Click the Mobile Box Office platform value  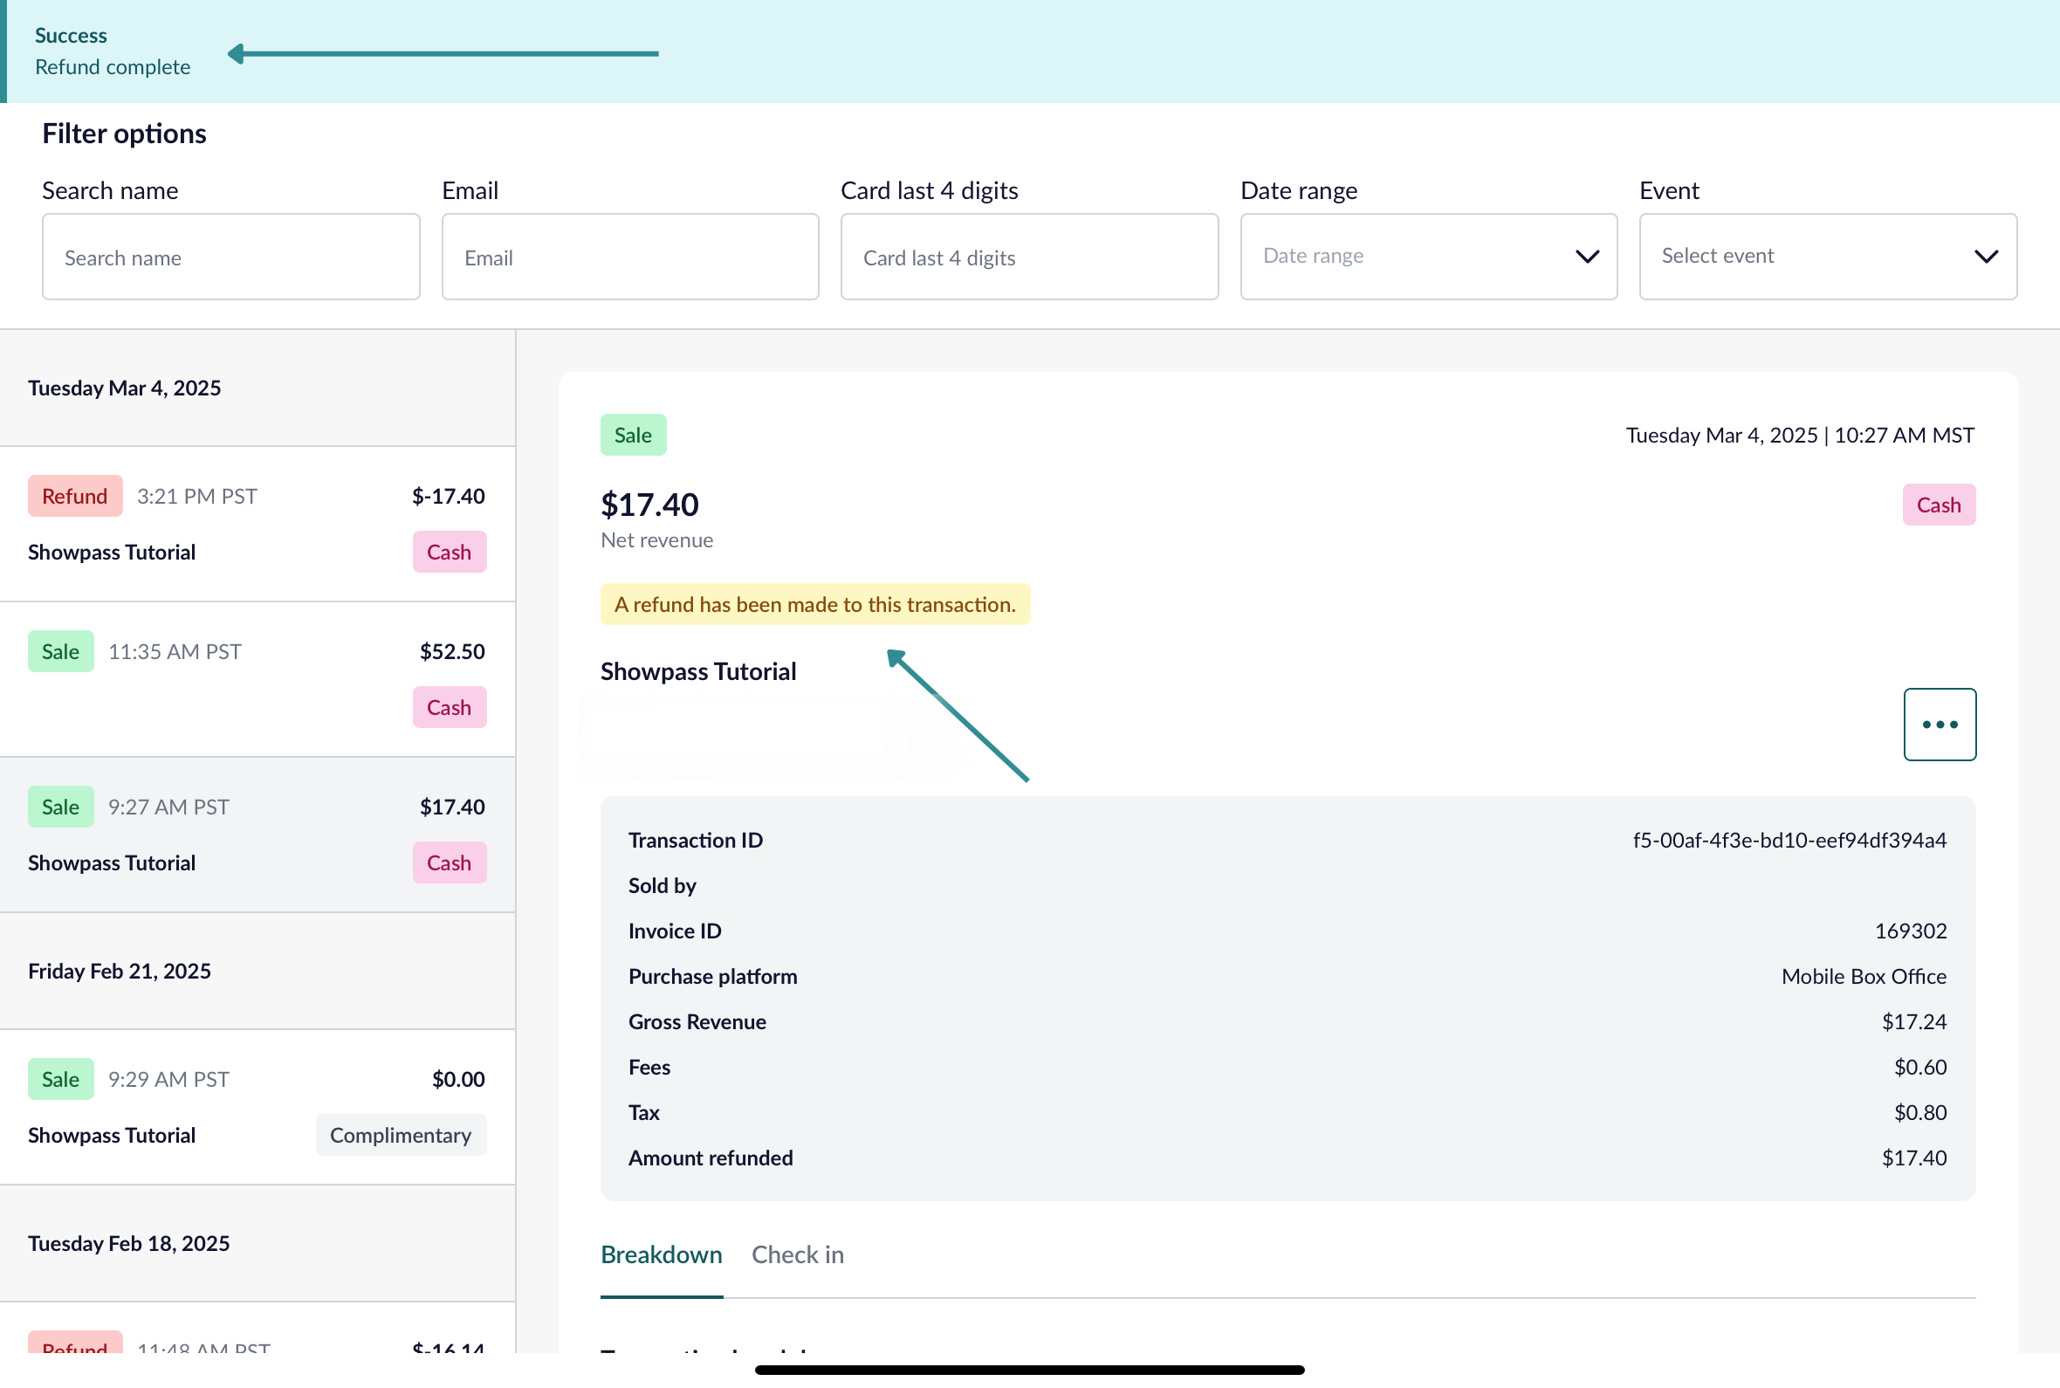pyautogui.click(x=1864, y=976)
